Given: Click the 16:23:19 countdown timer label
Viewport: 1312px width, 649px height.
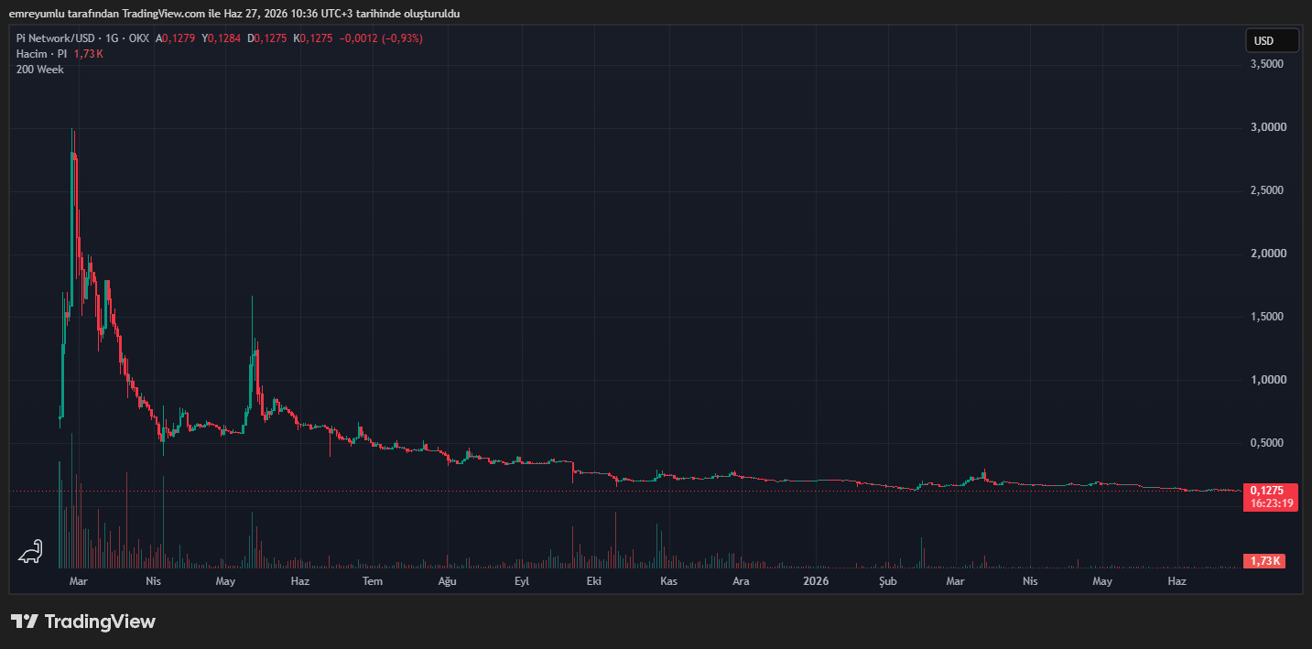Looking at the screenshot, I should (1271, 503).
